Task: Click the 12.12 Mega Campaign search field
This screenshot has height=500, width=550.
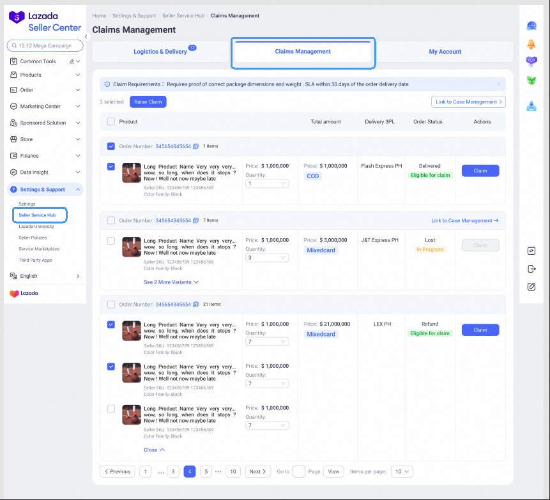Action: [x=45, y=46]
